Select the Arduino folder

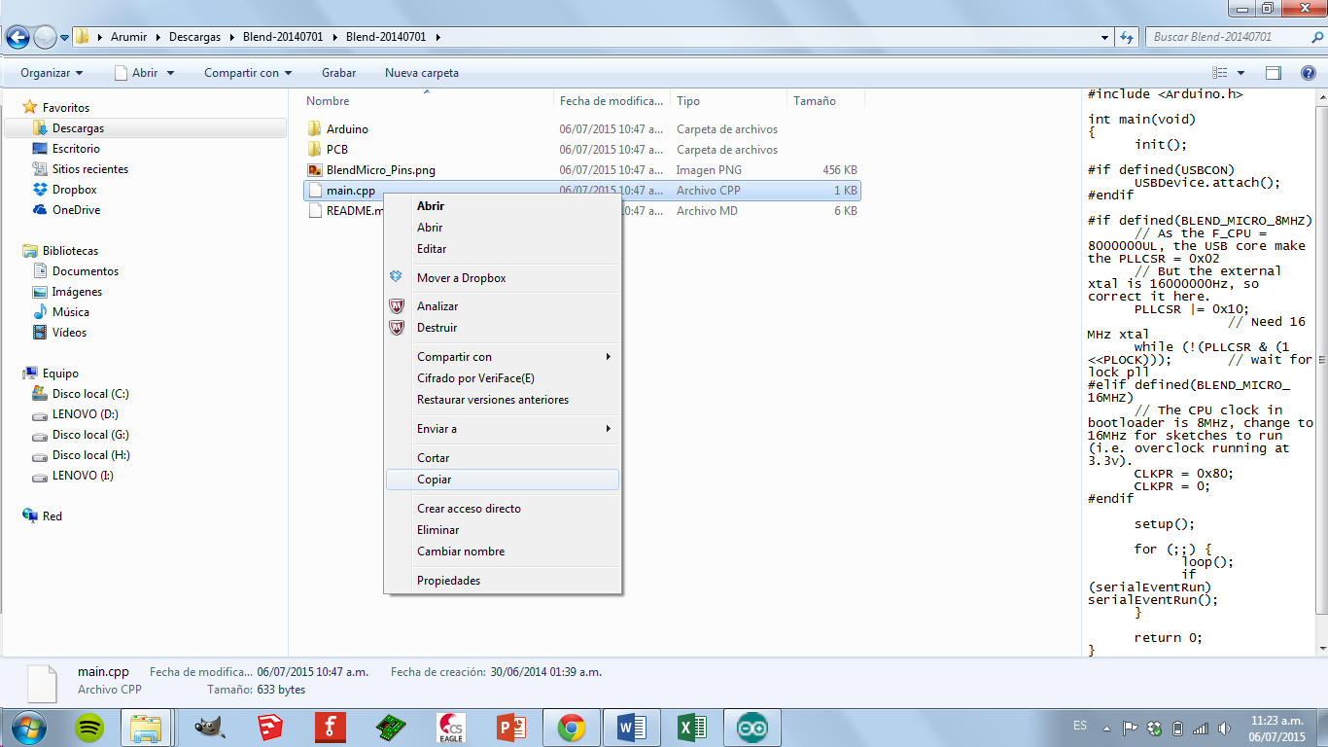coord(347,129)
